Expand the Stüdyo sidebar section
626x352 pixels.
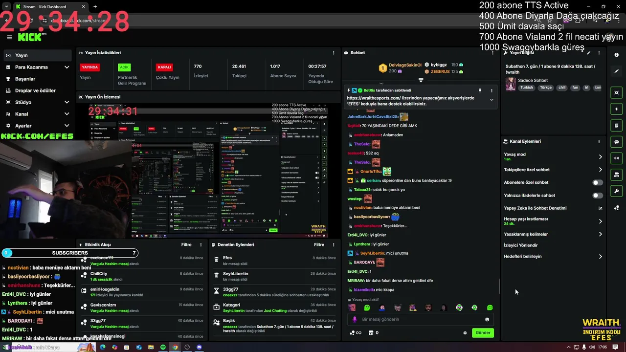(x=67, y=102)
